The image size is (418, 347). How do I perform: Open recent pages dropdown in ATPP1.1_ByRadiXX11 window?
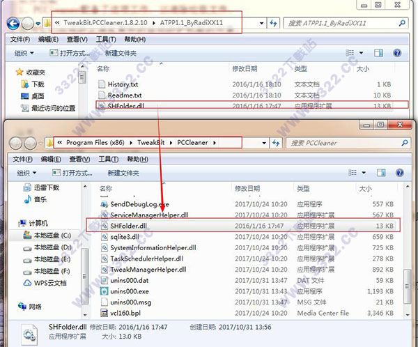point(38,24)
